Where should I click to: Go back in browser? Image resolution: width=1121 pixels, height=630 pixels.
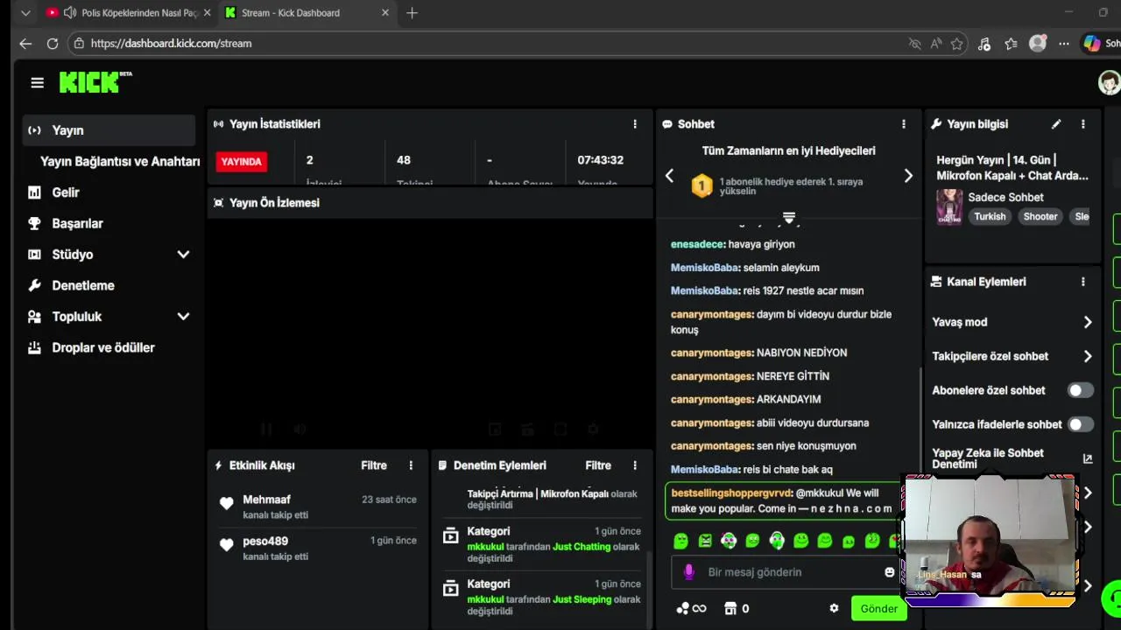tap(25, 43)
